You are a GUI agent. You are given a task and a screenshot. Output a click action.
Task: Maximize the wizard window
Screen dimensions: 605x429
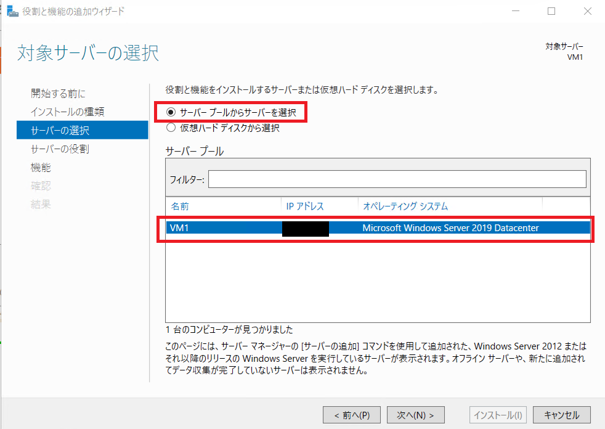[551, 11]
